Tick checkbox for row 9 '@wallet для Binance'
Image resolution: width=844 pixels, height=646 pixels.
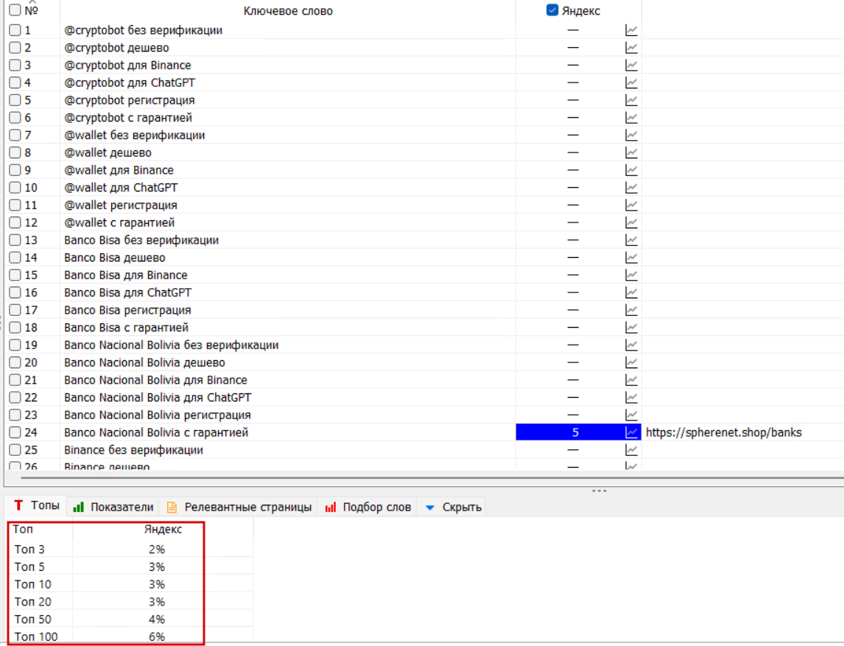(x=15, y=170)
